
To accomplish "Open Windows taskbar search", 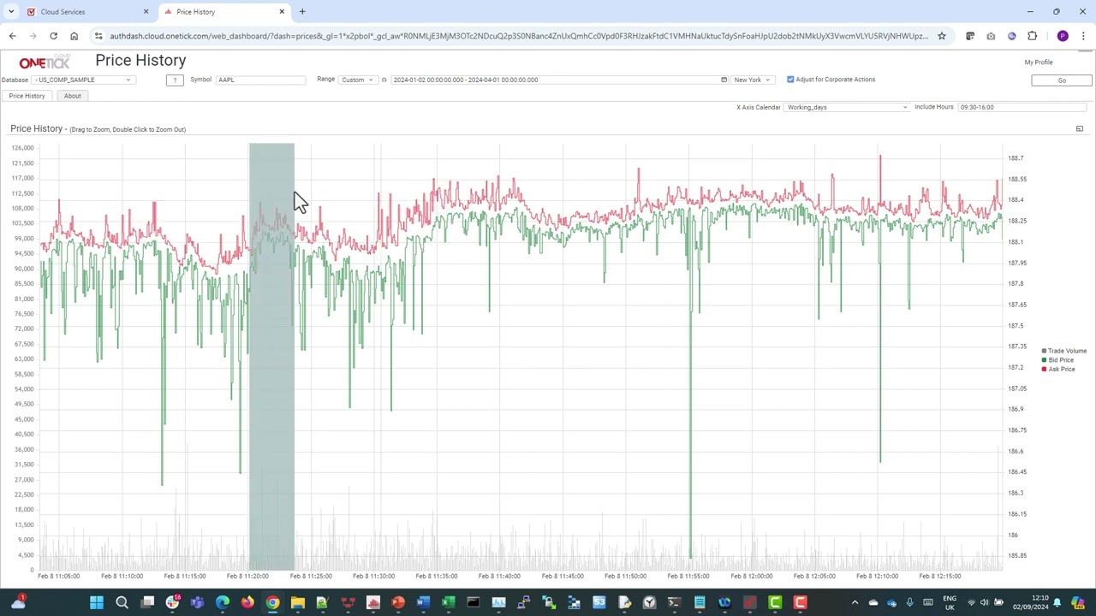I will pos(122,603).
